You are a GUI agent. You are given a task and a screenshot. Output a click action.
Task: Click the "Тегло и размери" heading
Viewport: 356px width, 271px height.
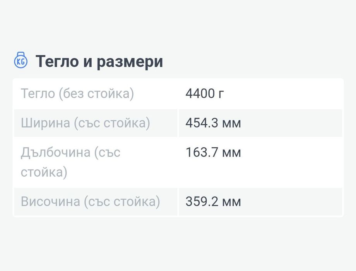point(99,61)
